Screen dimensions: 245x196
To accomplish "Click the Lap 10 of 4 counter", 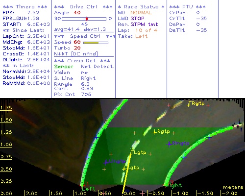I will pos(147,30).
